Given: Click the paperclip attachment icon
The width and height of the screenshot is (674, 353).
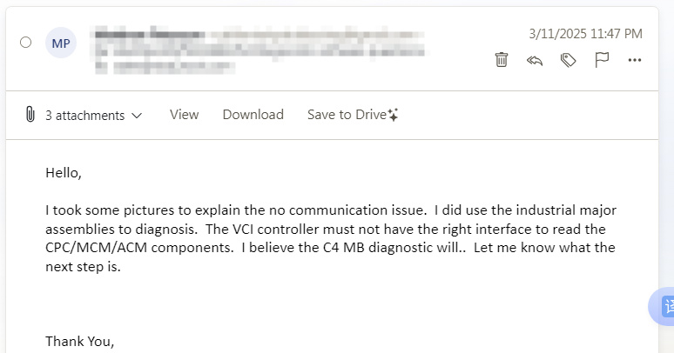Looking at the screenshot, I should pos(30,114).
